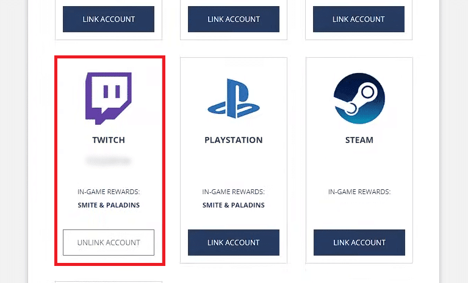Viewport: 468px width, 283px height.
Task: Click In-Game Rewards label on PlayStation card
Action: pos(234,192)
